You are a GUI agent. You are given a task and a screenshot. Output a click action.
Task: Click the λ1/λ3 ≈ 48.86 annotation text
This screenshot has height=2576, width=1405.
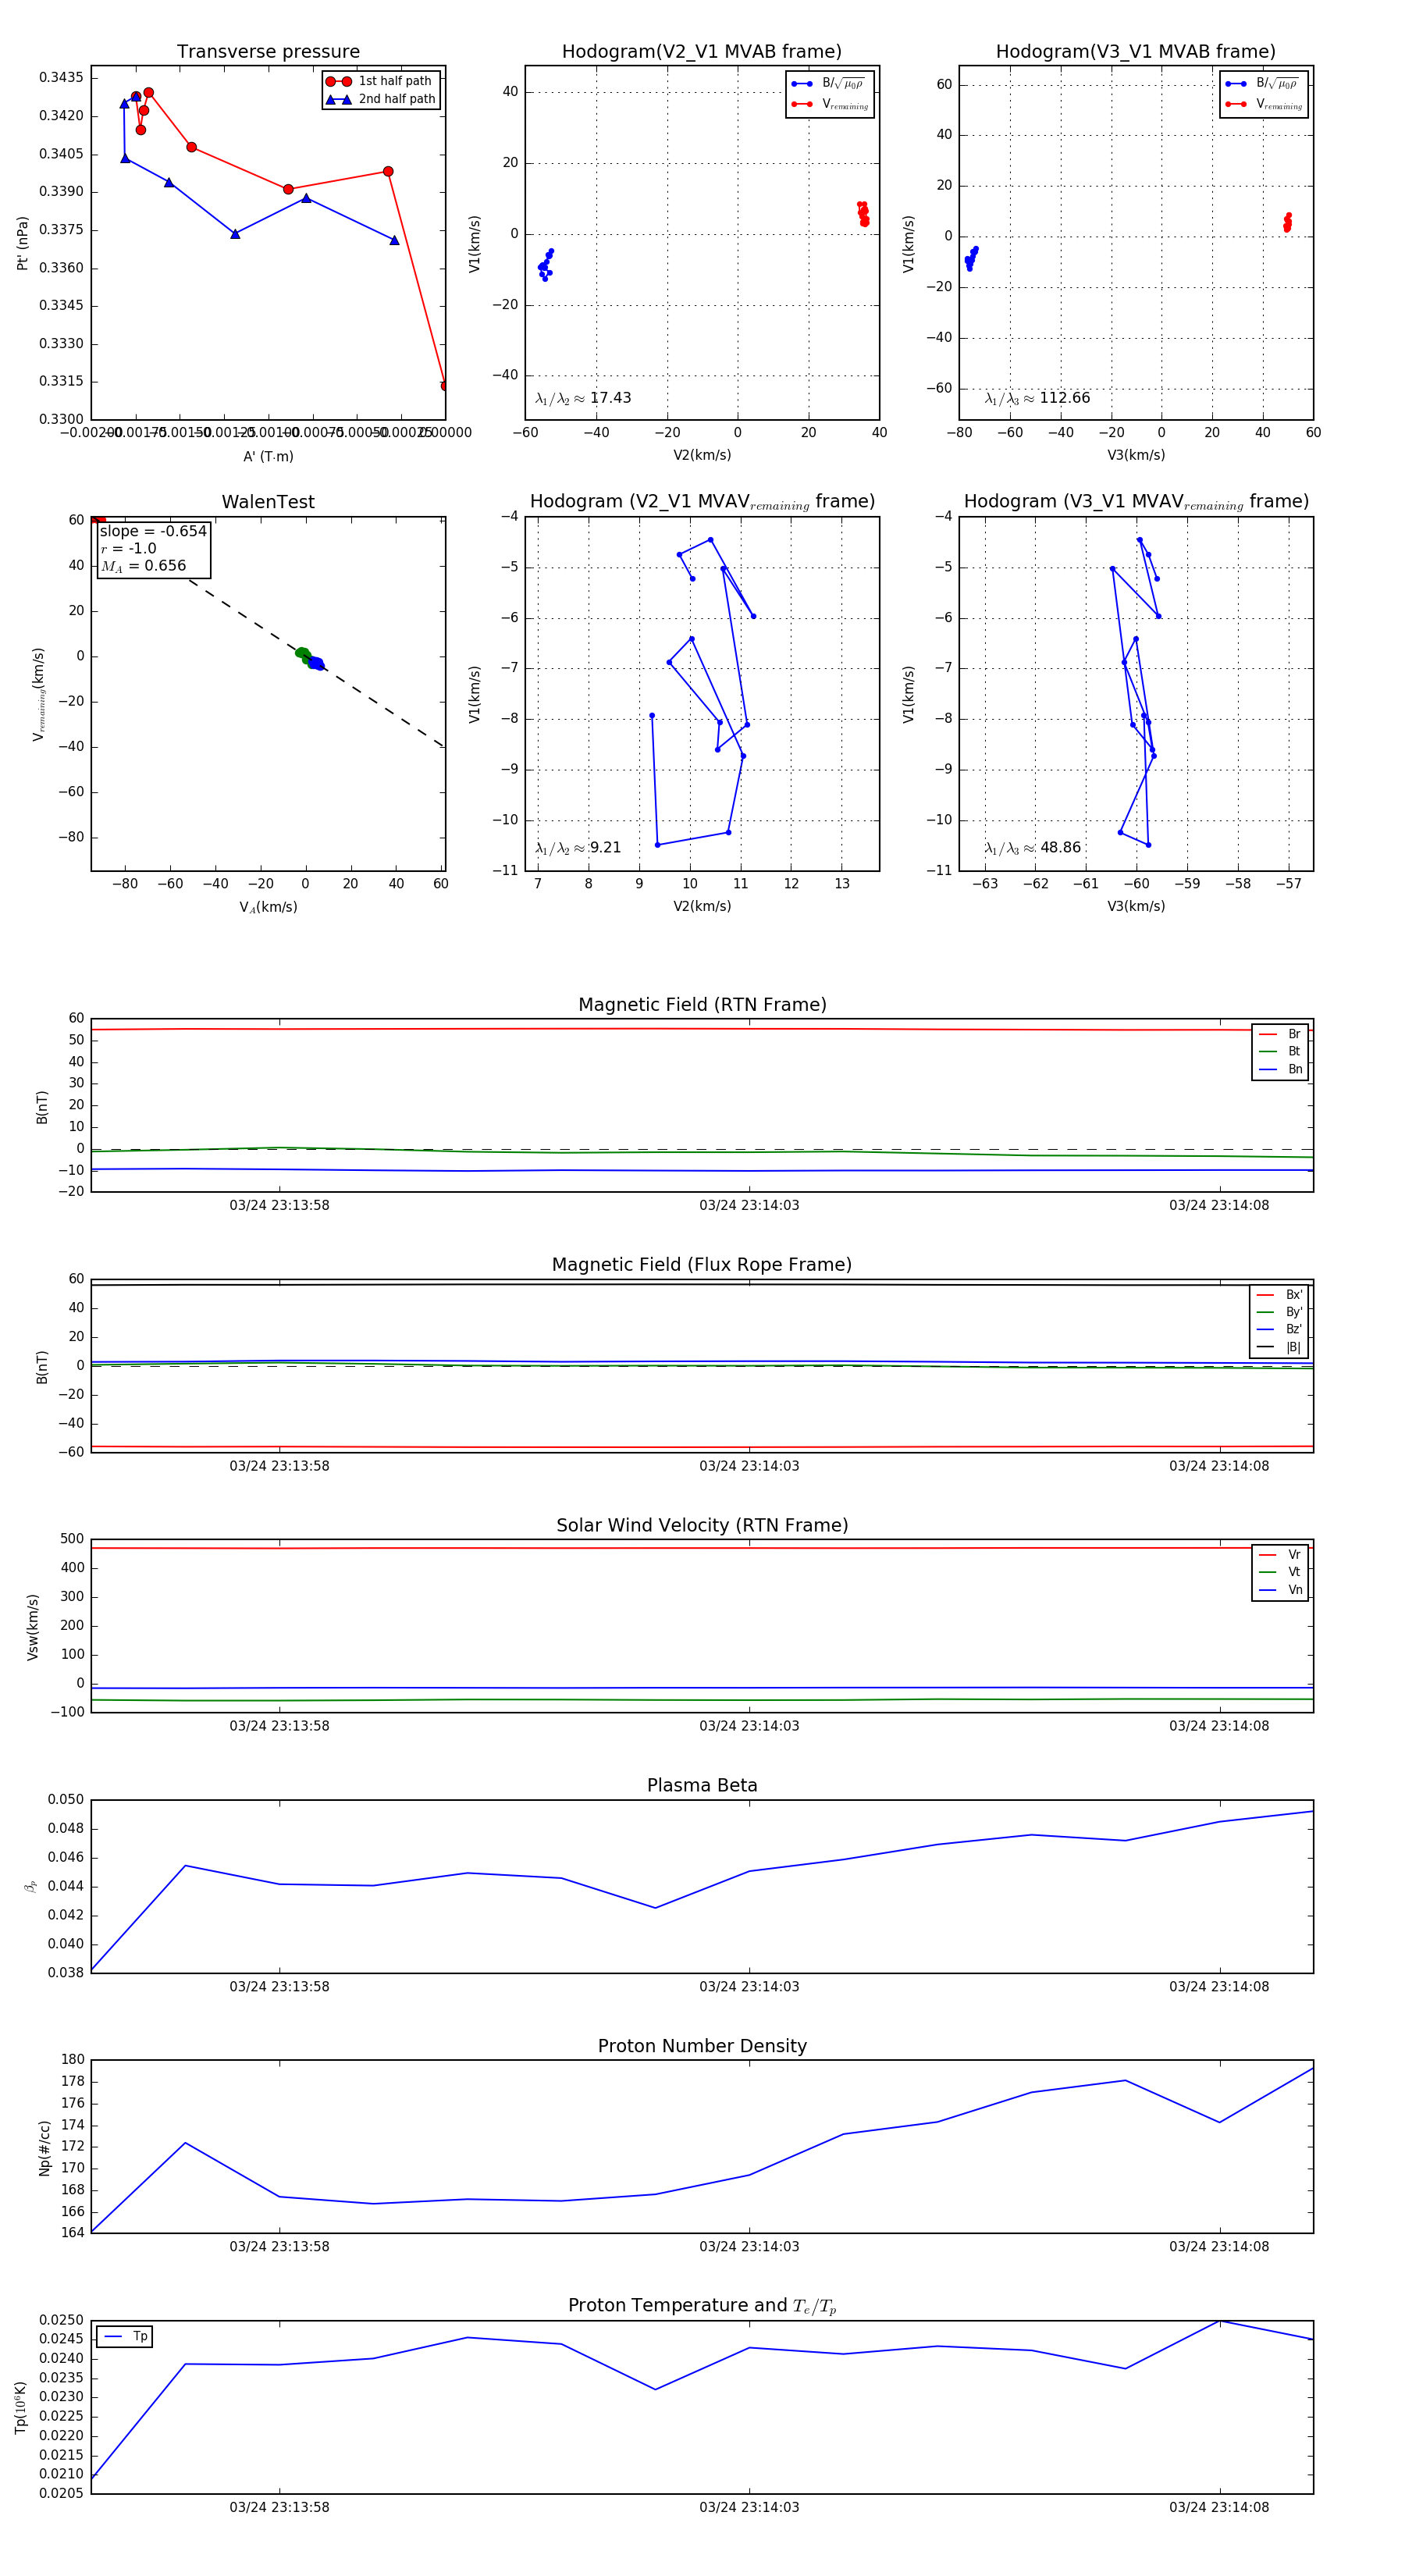click(x=1032, y=848)
